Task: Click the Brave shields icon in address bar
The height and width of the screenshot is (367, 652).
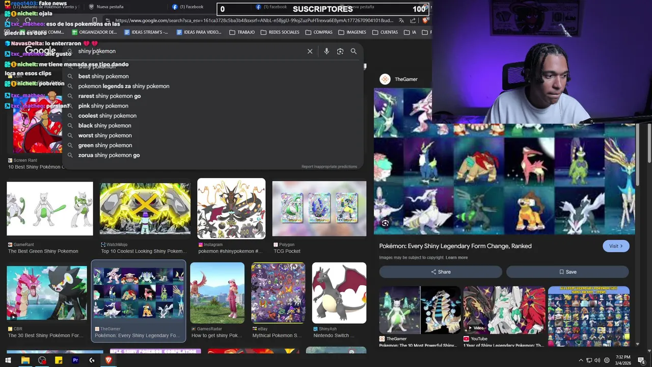Action: 425,20
